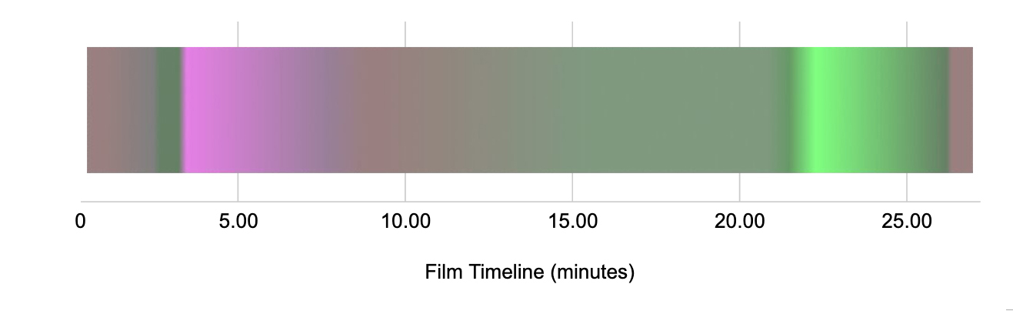Image resolution: width=1013 pixels, height=311 pixels.
Task: Click the vertical gridline above the 20.00 mark
Action: [x=739, y=34]
